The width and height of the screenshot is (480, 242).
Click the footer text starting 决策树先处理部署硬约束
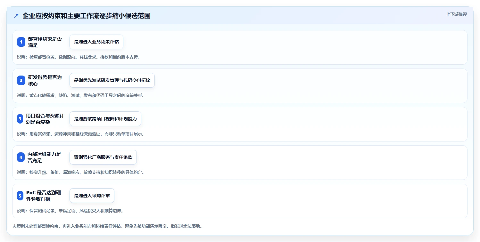pyautogui.click(x=107, y=226)
